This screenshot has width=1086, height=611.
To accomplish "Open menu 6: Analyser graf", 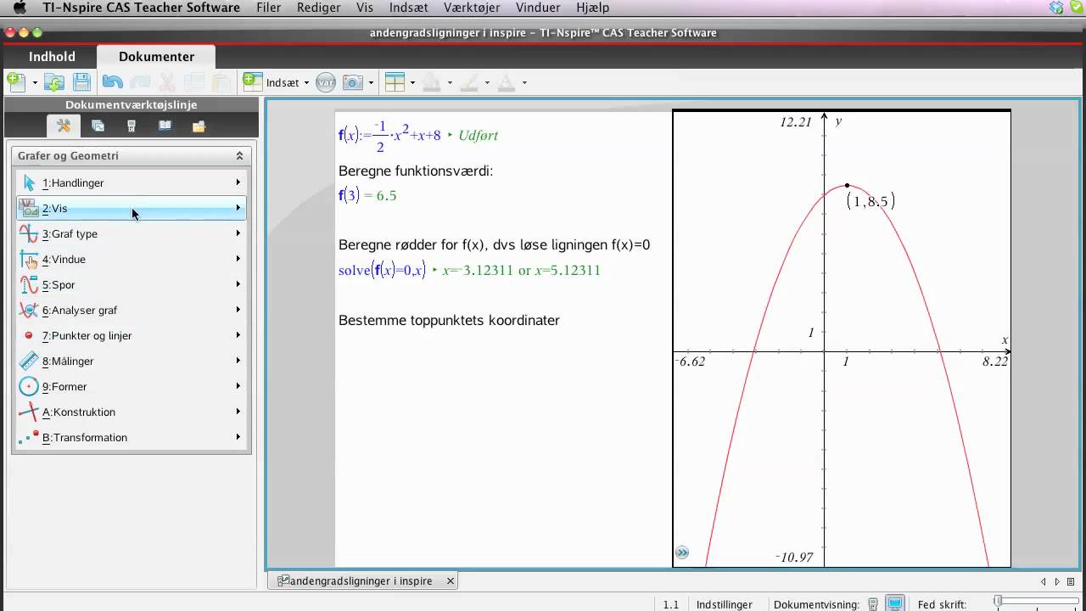I will (x=132, y=310).
